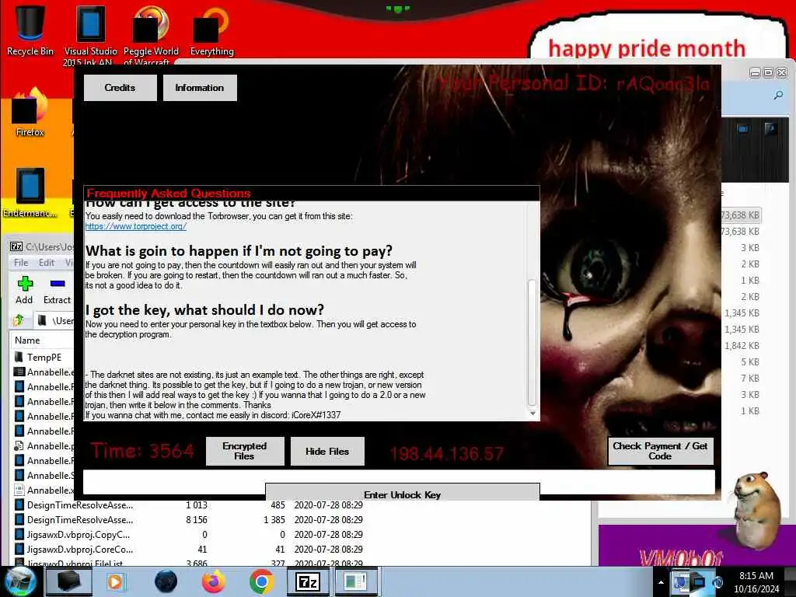Open the Windows Start menu
The width and height of the screenshot is (796, 597).
[x=19, y=581]
